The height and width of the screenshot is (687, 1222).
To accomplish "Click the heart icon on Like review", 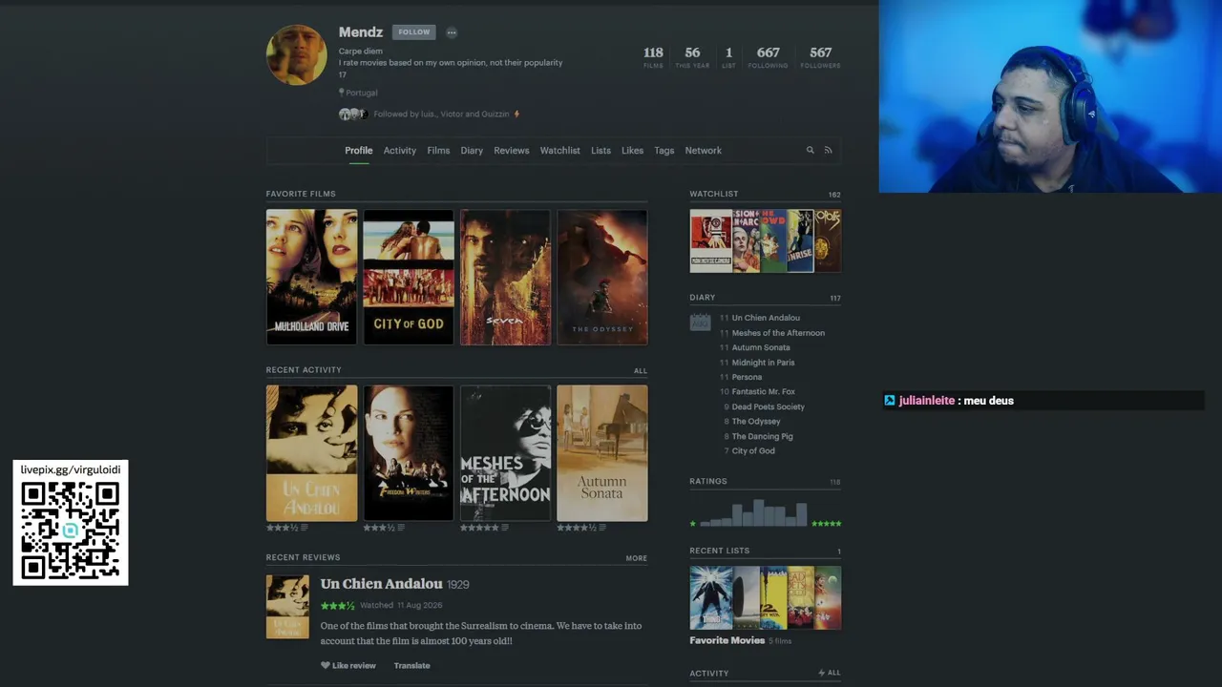I will click(x=326, y=665).
